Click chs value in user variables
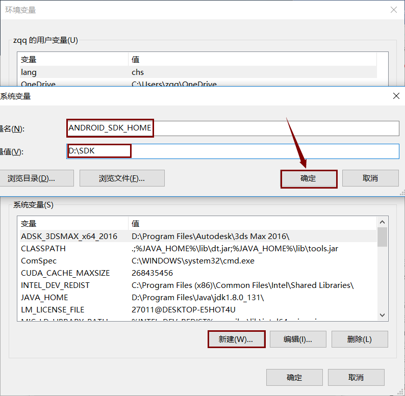The image size is (405, 396). click(x=138, y=72)
